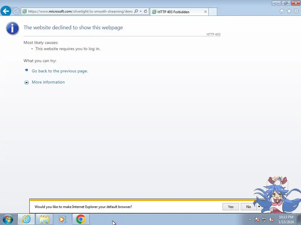Open Favorites star icon

point(289,11)
